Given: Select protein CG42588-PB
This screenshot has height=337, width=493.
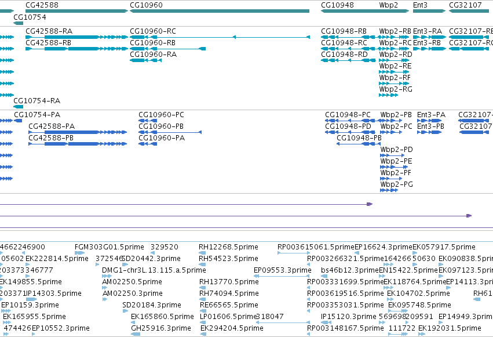Looking at the screenshot, I should pyautogui.click(x=78, y=144).
